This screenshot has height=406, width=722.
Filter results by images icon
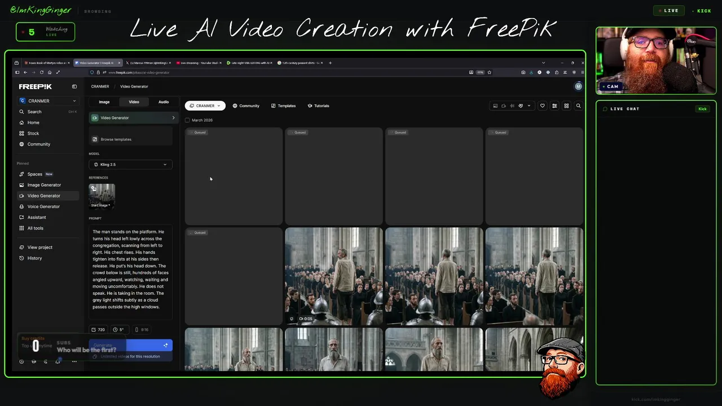[495, 105]
